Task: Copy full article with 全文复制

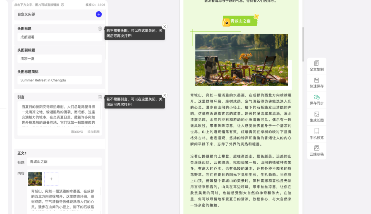Action: [x=317, y=66]
